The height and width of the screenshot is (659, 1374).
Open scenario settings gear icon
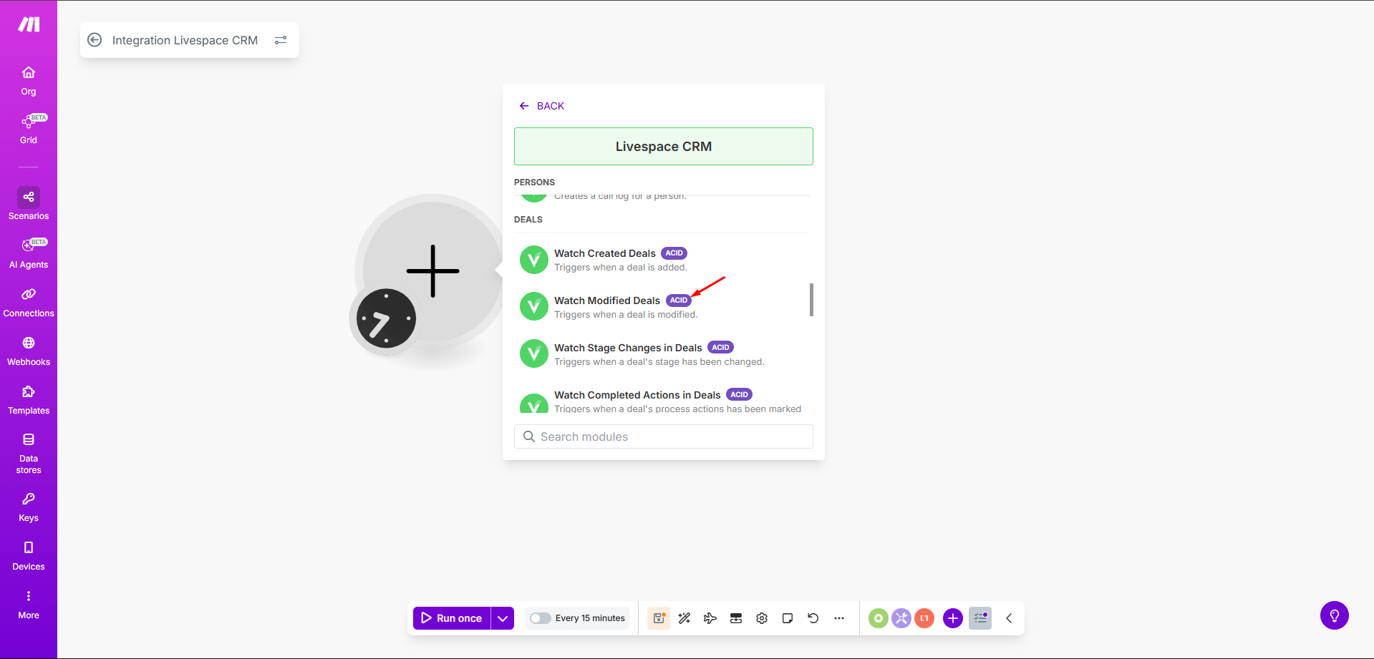point(762,618)
